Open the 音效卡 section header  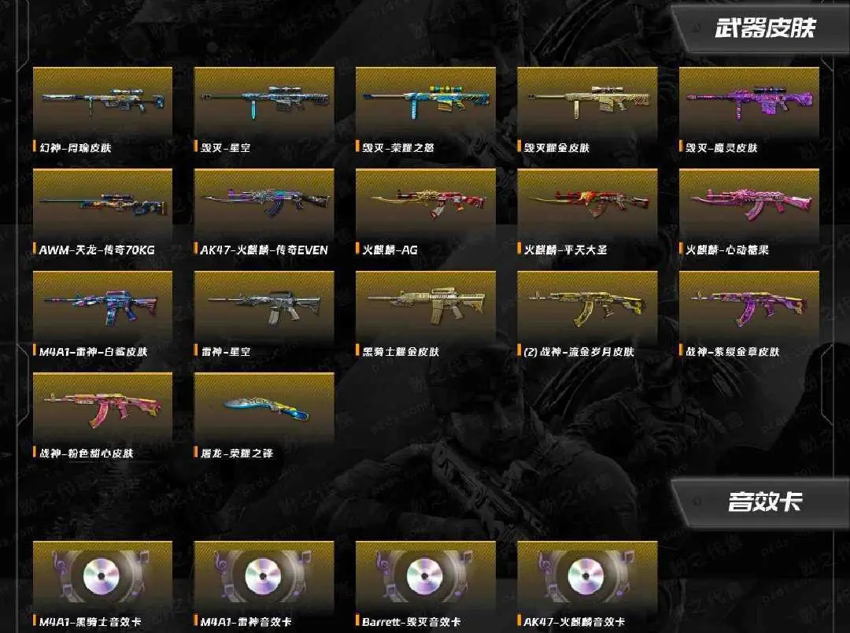click(765, 502)
